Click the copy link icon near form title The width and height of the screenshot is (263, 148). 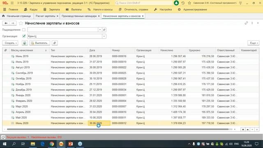[246, 23]
